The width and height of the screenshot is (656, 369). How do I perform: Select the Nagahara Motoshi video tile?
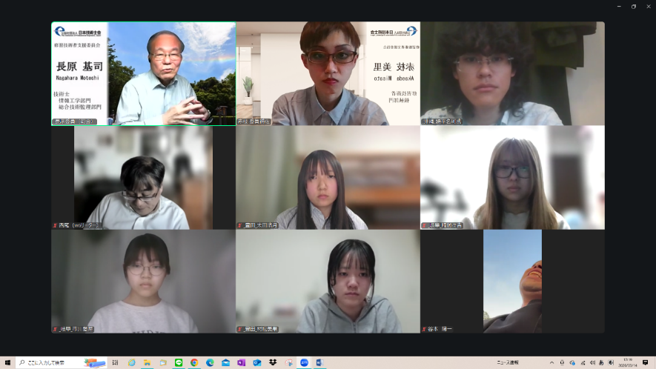point(143,73)
